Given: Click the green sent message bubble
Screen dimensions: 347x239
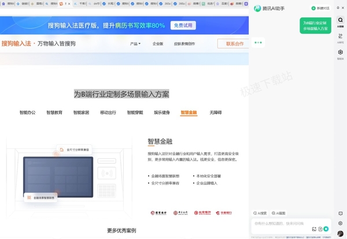Looking at the screenshot, I should (315, 25).
